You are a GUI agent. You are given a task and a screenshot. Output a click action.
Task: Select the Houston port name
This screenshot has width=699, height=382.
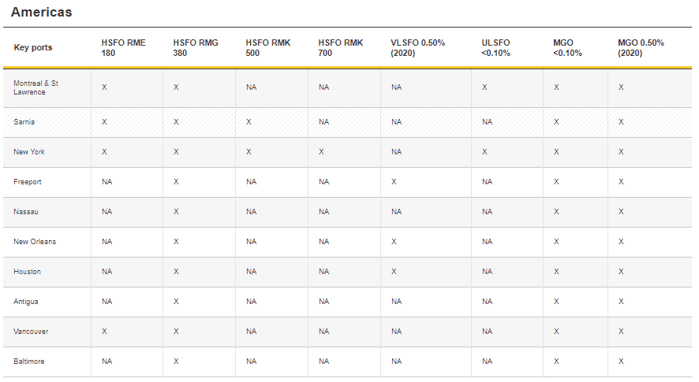27,271
